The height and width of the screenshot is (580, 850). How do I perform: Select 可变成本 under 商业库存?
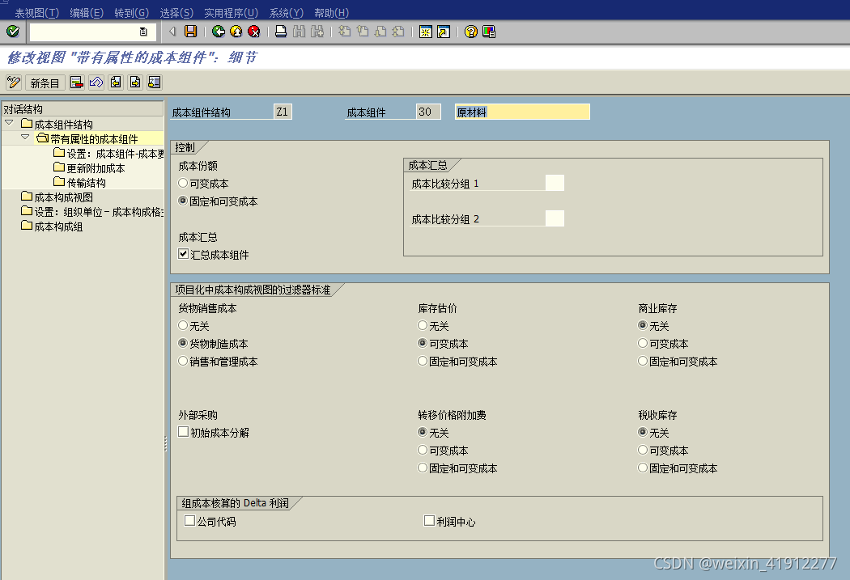pos(643,343)
